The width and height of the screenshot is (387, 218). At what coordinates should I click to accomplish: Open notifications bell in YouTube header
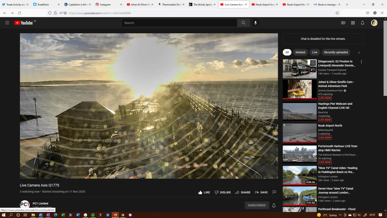click(362, 23)
